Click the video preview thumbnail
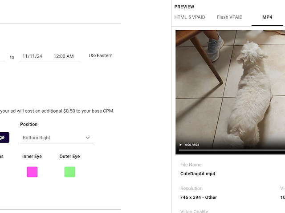The image size is (285, 213). tap(230, 89)
